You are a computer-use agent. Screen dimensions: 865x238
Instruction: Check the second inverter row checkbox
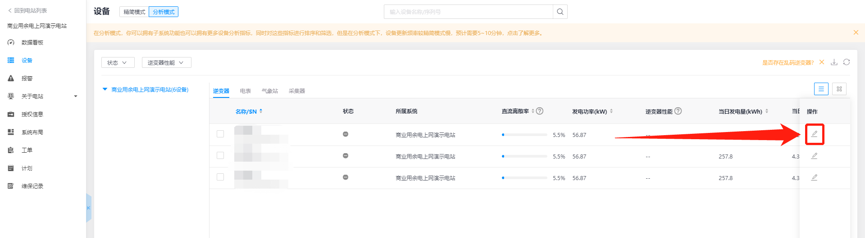(220, 155)
